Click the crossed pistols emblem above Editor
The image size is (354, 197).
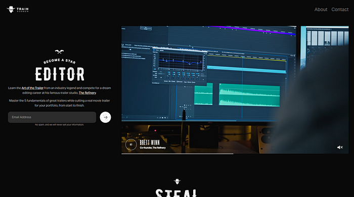(x=59, y=52)
